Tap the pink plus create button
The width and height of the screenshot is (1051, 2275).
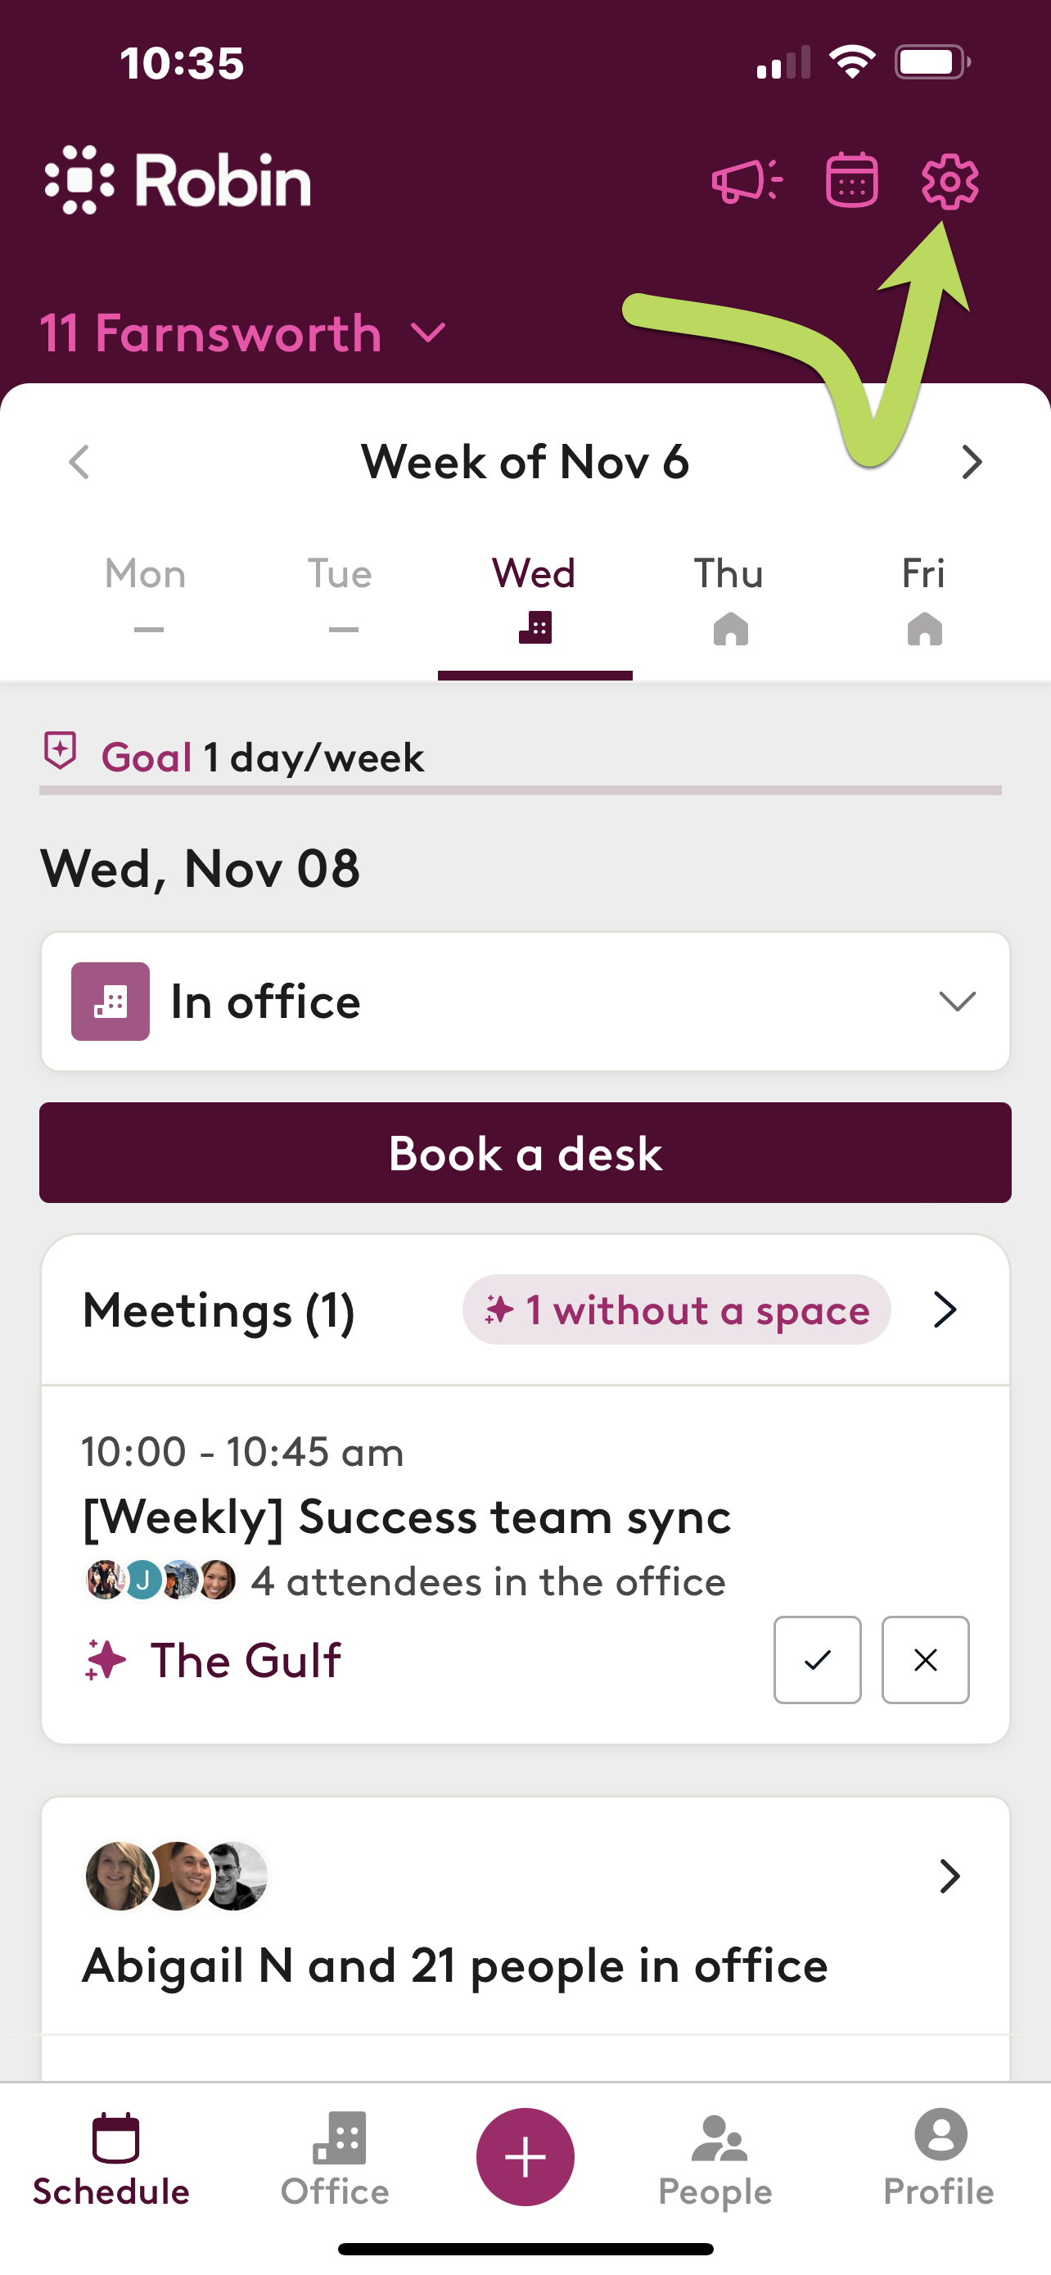pyautogui.click(x=525, y=2155)
